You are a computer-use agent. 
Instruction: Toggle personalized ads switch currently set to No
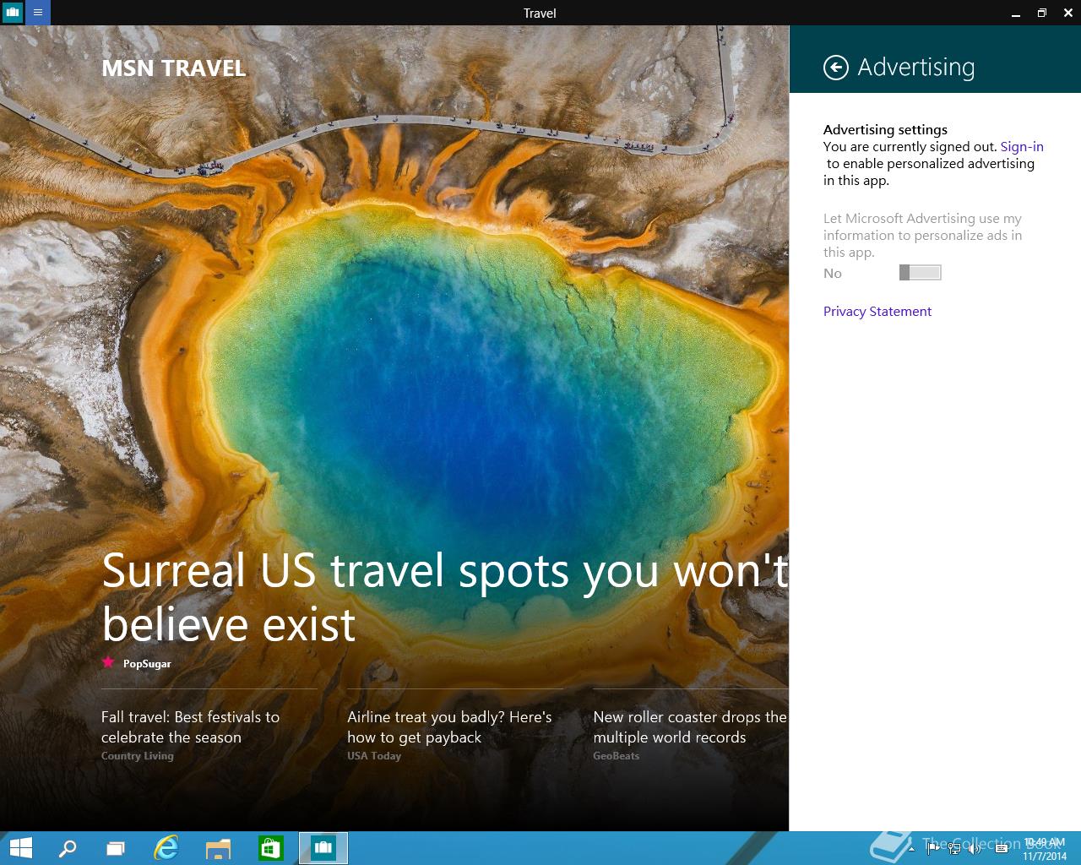click(920, 272)
